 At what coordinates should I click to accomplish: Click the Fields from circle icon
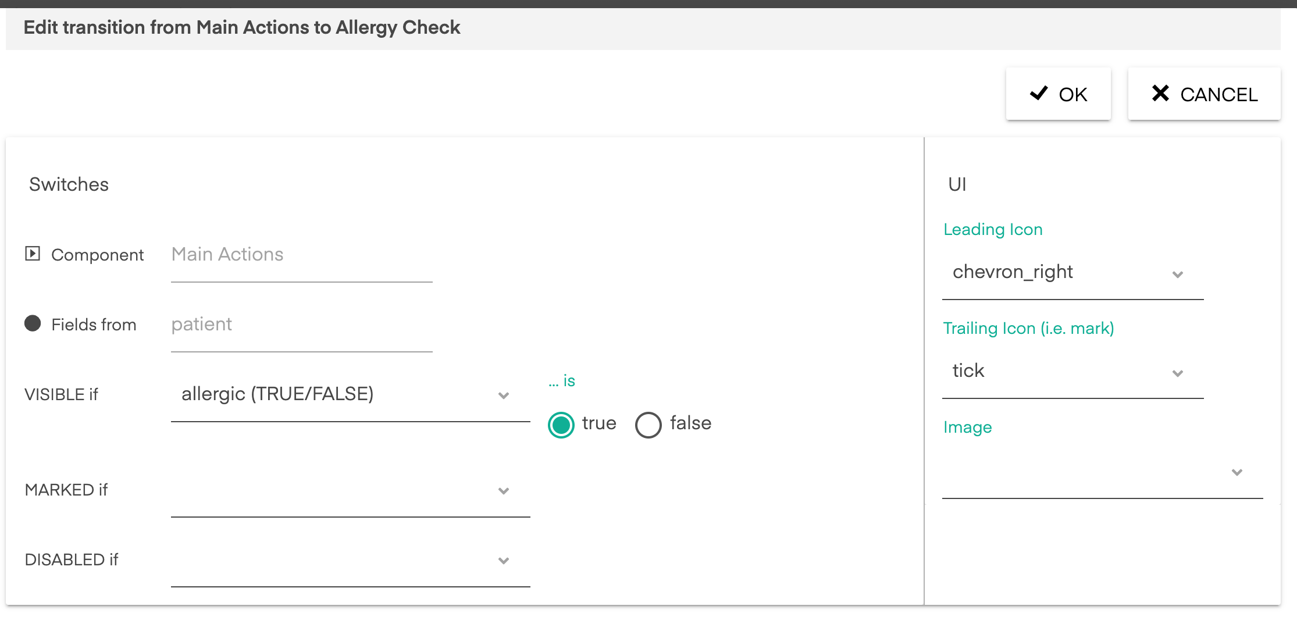point(33,323)
